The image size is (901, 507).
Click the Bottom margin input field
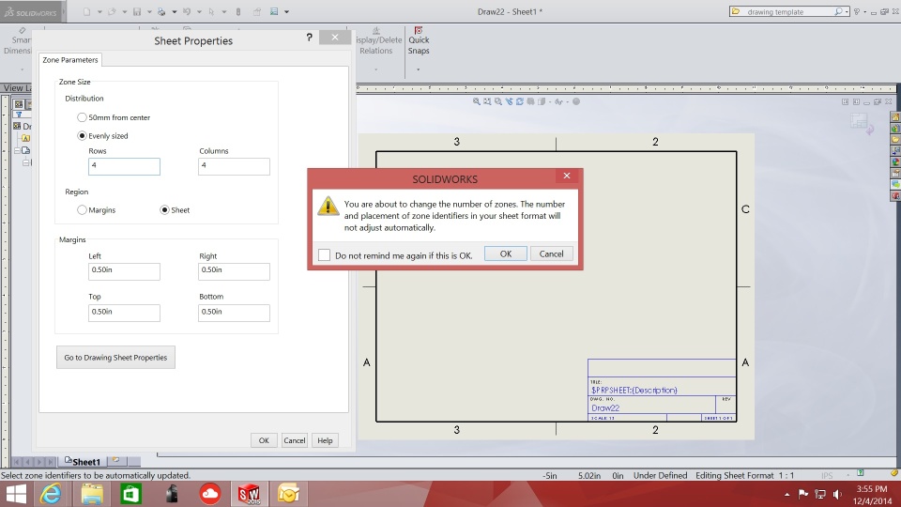[234, 313]
